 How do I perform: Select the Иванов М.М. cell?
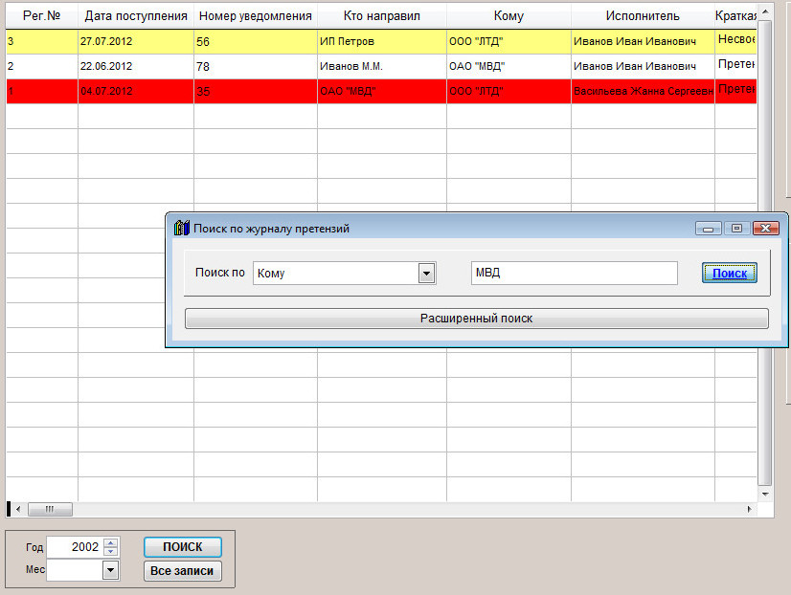coord(382,66)
